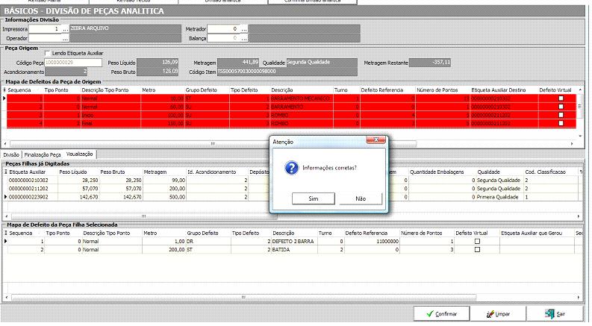Screen dimensions: 592x326
Task: Click Não in the Atenção dialog
Action: (x=361, y=199)
